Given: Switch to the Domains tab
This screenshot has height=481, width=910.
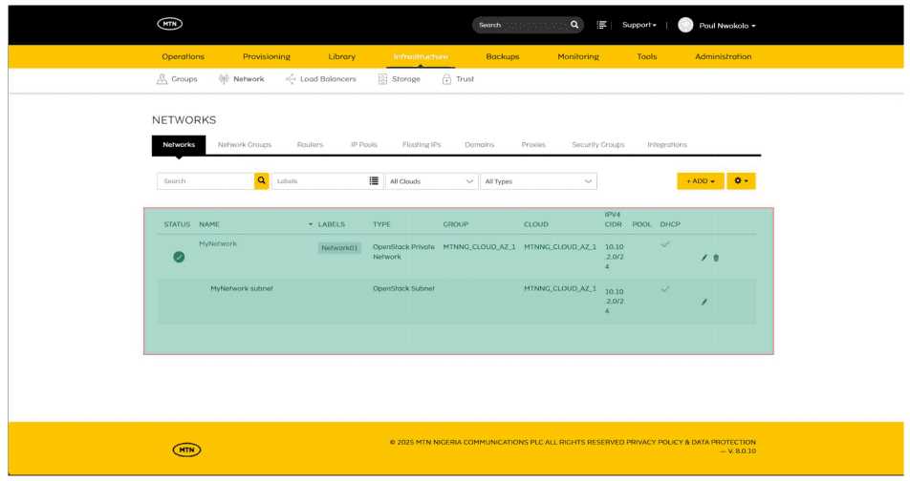Looking at the screenshot, I should 480,145.
